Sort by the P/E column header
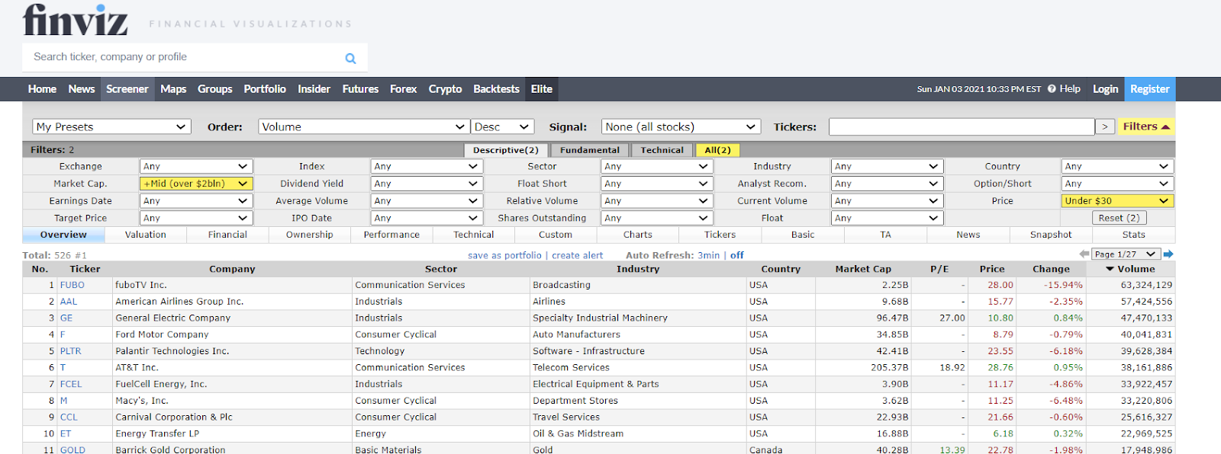The height and width of the screenshot is (454, 1221). coord(939,269)
